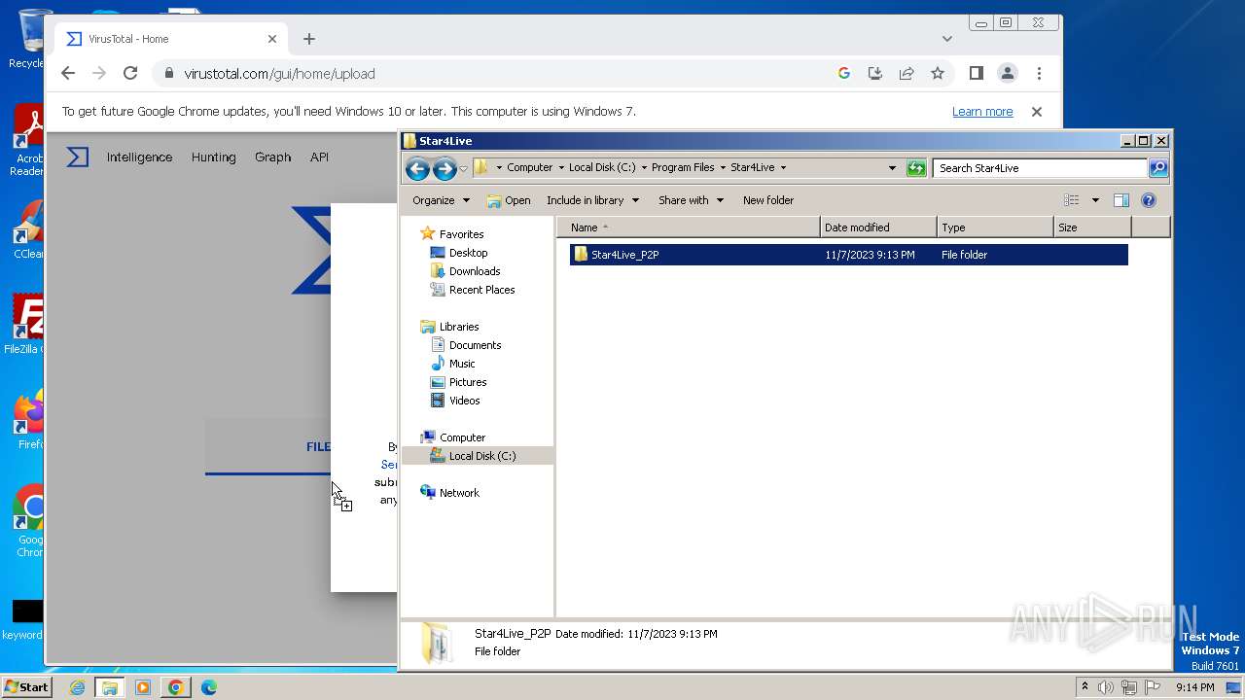Open the Include in library menu

tap(592, 200)
